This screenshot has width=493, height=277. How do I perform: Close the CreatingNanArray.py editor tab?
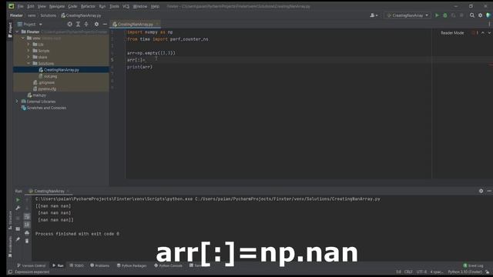[x=157, y=24]
